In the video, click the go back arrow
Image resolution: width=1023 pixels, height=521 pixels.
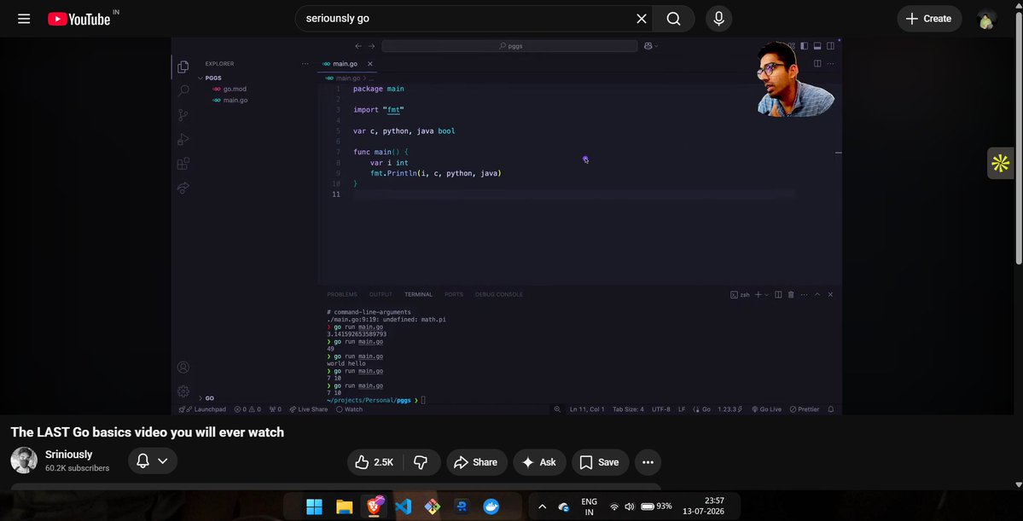358,46
